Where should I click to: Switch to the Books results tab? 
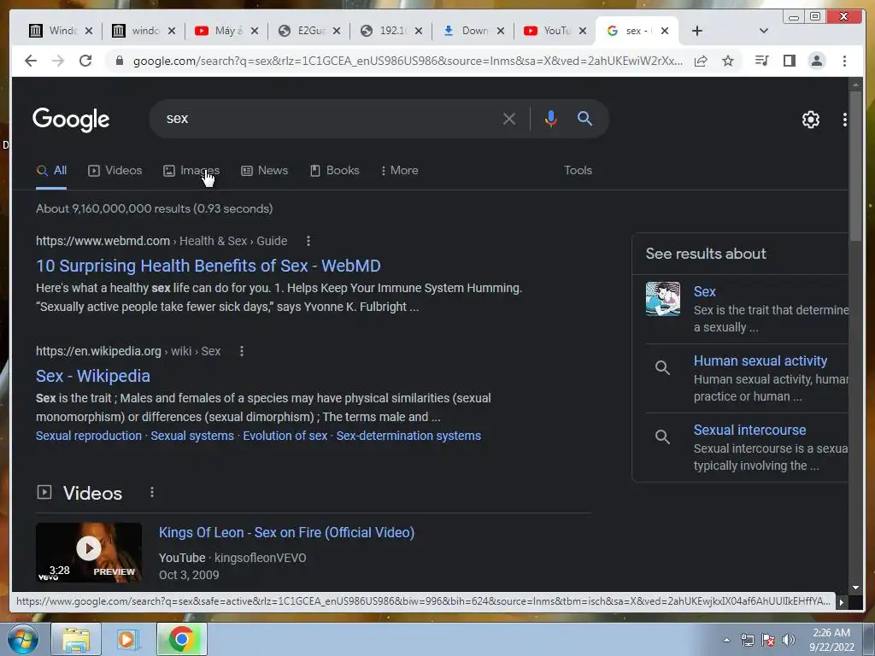tap(335, 171)
